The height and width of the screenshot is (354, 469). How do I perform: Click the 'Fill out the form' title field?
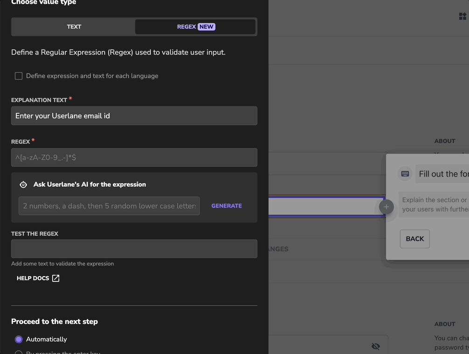[x=442, y=174]
